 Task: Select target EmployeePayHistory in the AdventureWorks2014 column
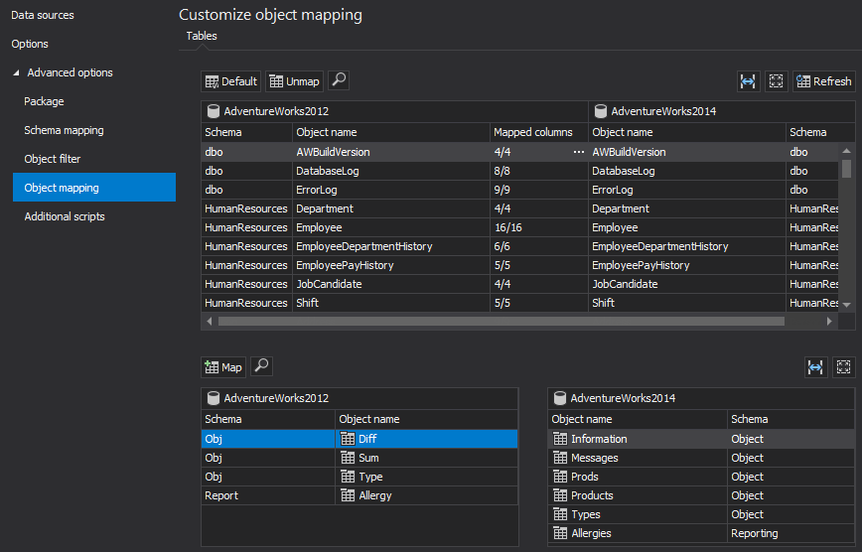click(686, 265)
